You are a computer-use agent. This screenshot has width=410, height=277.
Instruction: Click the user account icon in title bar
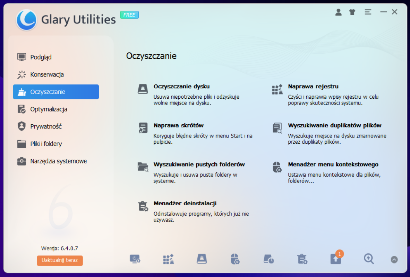point(338,12)
